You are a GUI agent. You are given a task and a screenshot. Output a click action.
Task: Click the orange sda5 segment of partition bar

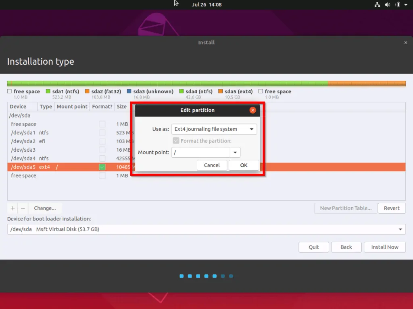click(x=367, y=83)
